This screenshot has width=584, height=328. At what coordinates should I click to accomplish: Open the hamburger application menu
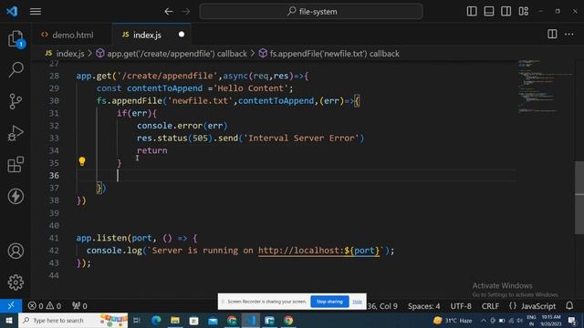[36, 12]
